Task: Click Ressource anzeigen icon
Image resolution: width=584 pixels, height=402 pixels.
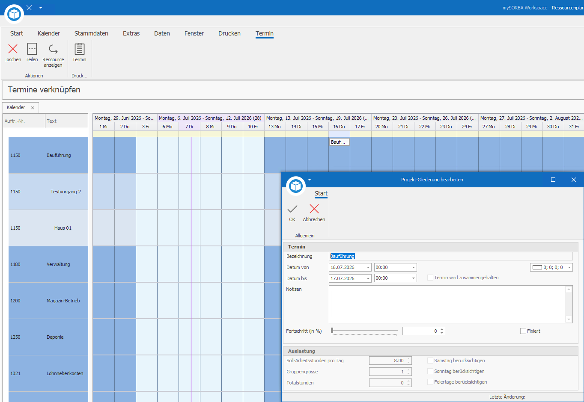Action: 53,49
